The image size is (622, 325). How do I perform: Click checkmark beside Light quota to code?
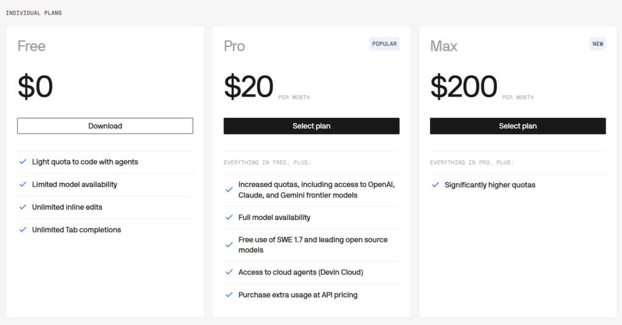tap(22, 162)
